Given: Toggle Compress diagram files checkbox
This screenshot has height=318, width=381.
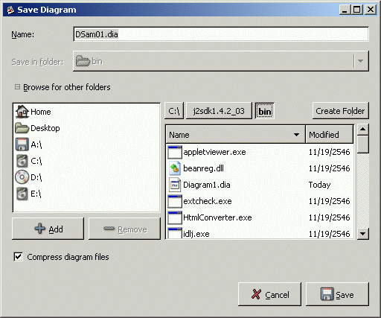Looking at the screenshot, I should (x=18, y=257).
